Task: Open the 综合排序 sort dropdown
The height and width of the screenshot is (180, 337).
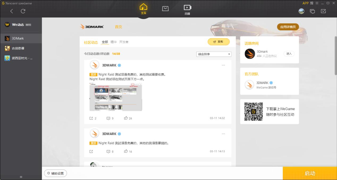Action: coord(214,54)
